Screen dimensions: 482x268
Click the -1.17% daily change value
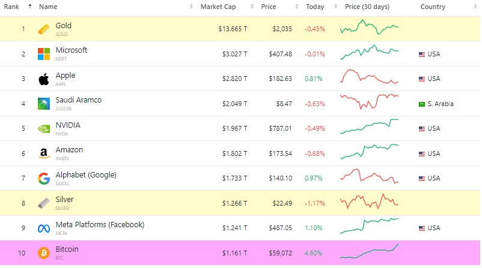pos(315,203)
